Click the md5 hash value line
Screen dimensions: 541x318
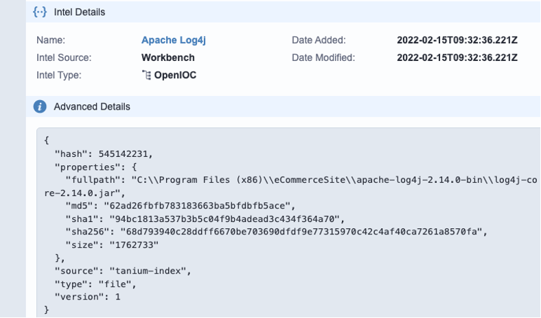181,206
